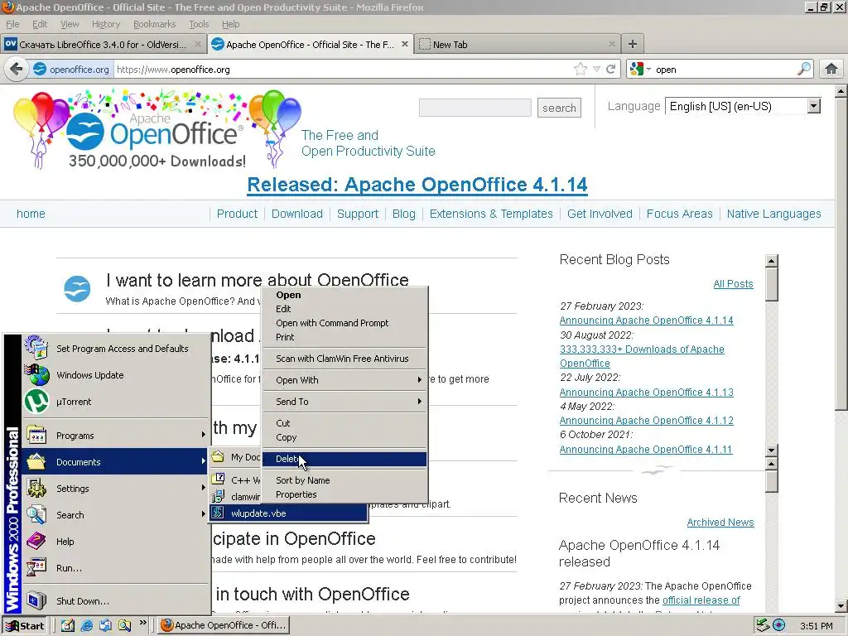Reload the page using the refresh icon
This screenshot has height=636, width=848.
pos(611,70)
